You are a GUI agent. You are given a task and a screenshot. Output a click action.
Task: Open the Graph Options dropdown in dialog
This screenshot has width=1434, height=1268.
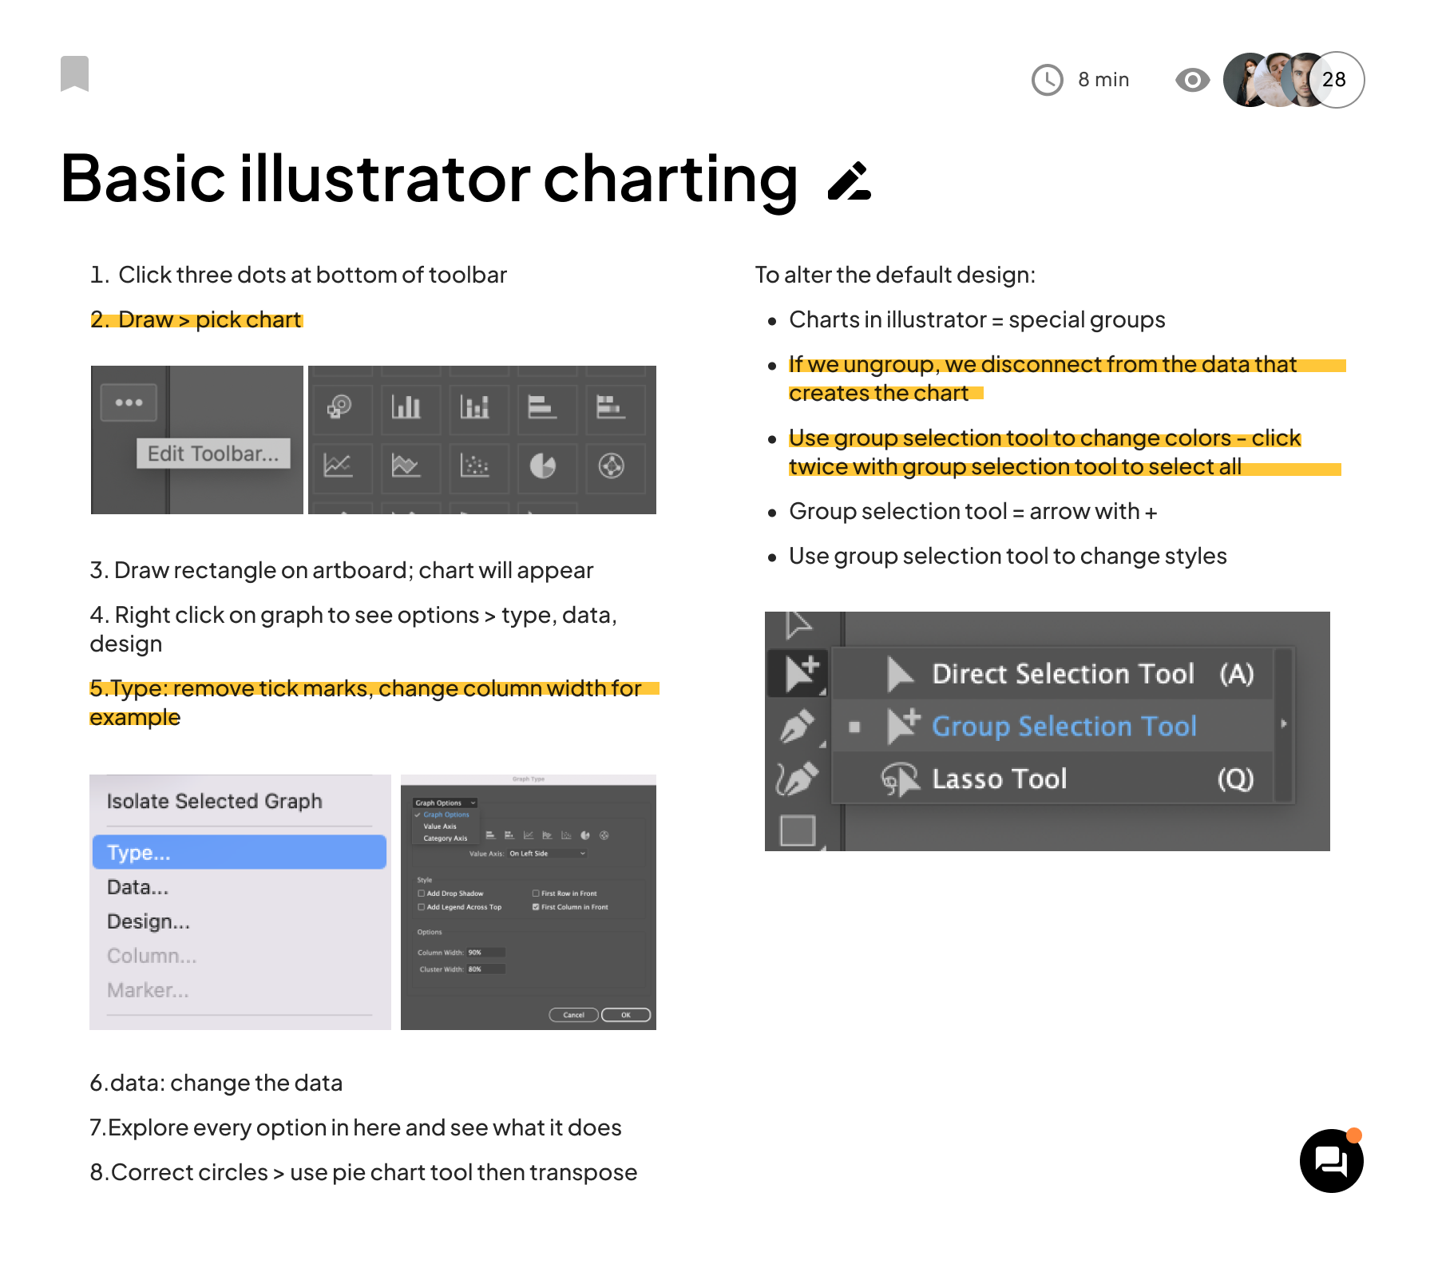pyautogui.click(x=445, y=802)
